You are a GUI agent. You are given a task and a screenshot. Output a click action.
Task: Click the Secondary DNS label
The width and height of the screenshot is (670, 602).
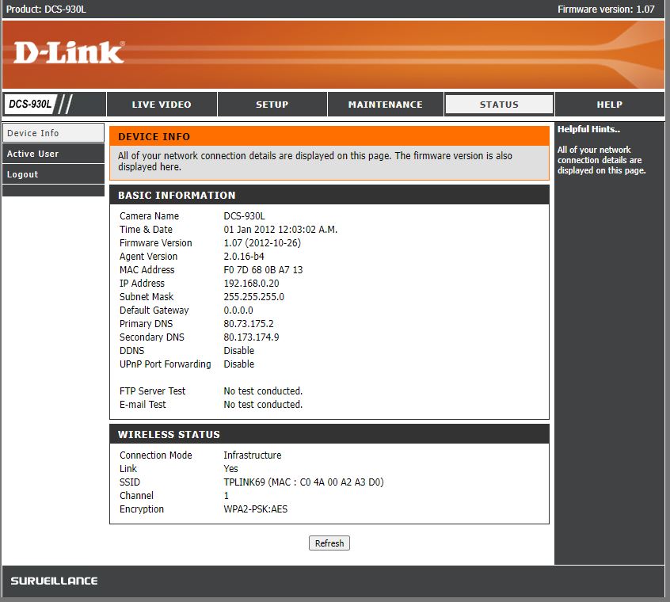point(152,337)
